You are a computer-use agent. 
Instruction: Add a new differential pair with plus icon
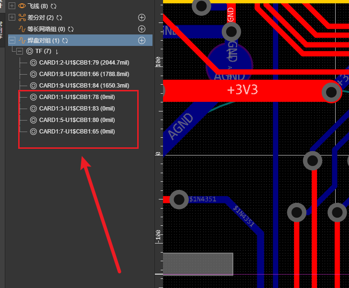(142, 18)
